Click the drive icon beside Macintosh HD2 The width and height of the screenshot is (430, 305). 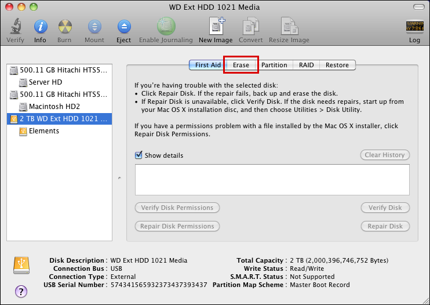click(x=23, y=107)
